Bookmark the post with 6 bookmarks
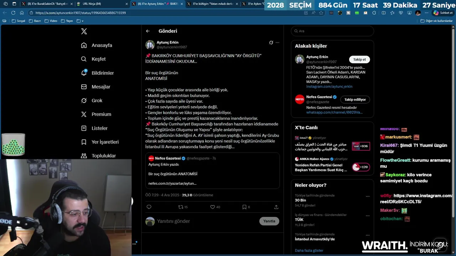The width and height of the screenshot is (456, 256). tap(246, 207)
